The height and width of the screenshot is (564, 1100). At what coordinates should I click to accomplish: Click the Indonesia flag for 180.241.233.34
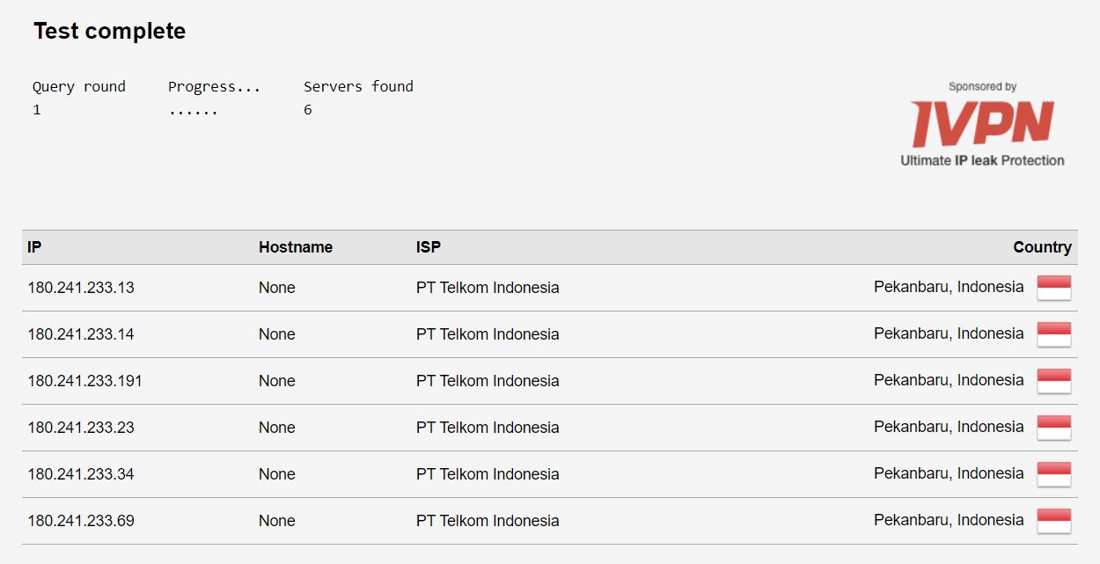tap(1053, 473)
